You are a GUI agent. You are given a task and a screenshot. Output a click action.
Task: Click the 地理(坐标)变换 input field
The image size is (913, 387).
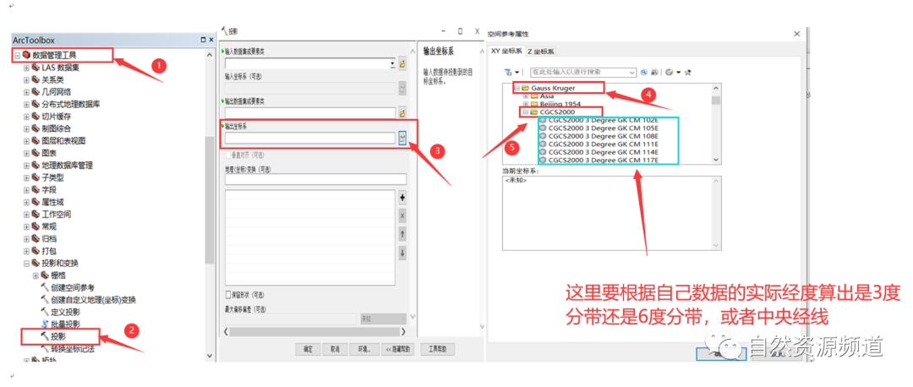tap(315, 179)
